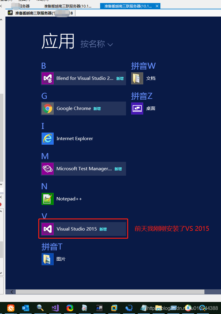This screenshot has height=314, width=221.
Task: Click the Blend for Visual Studio label
Action: coord(85,78)
